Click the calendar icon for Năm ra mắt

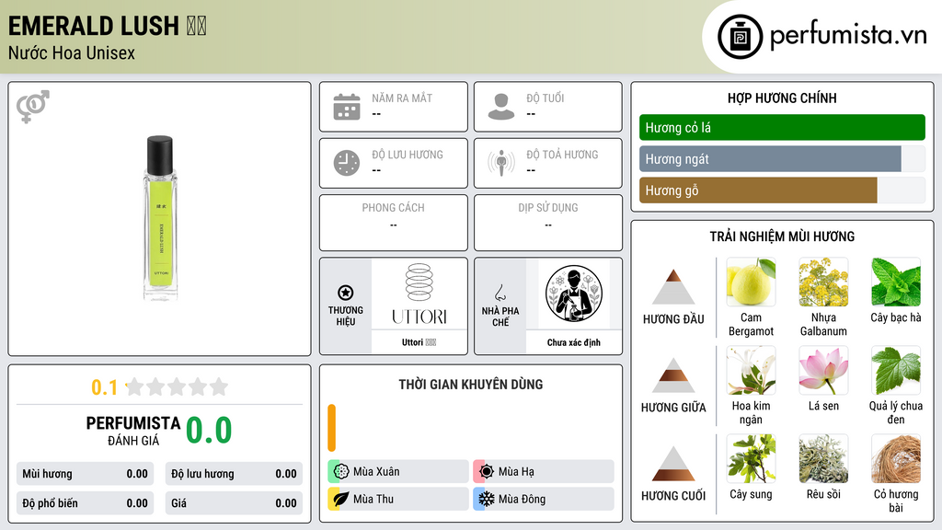pos(347,107)
